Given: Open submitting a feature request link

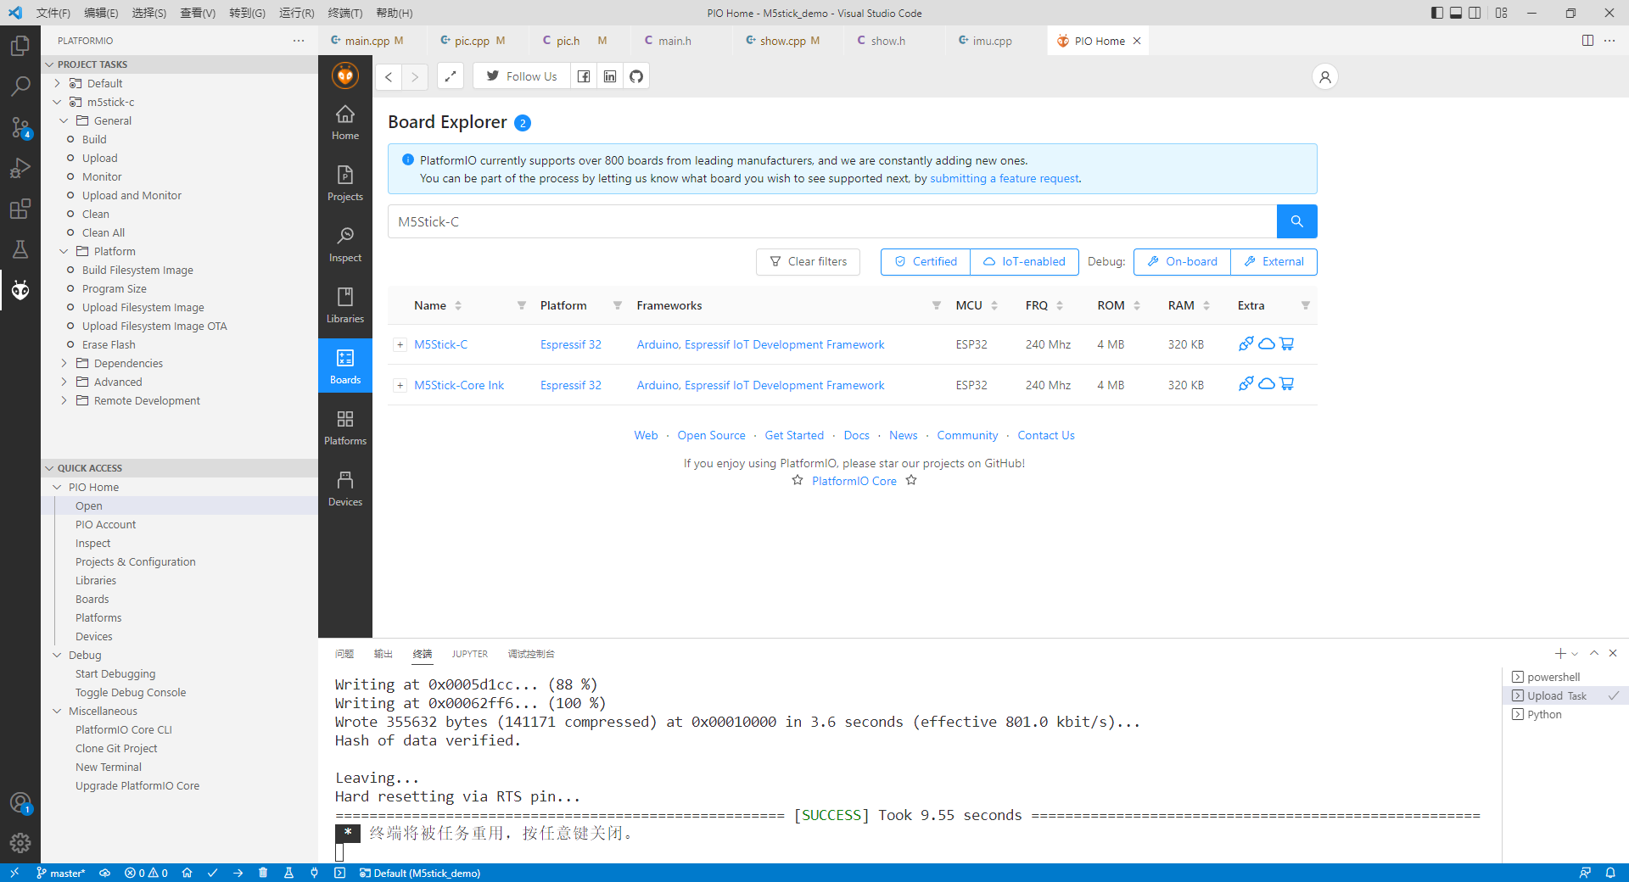Looking at the screenshot, I should click(x=1005, y=178).
